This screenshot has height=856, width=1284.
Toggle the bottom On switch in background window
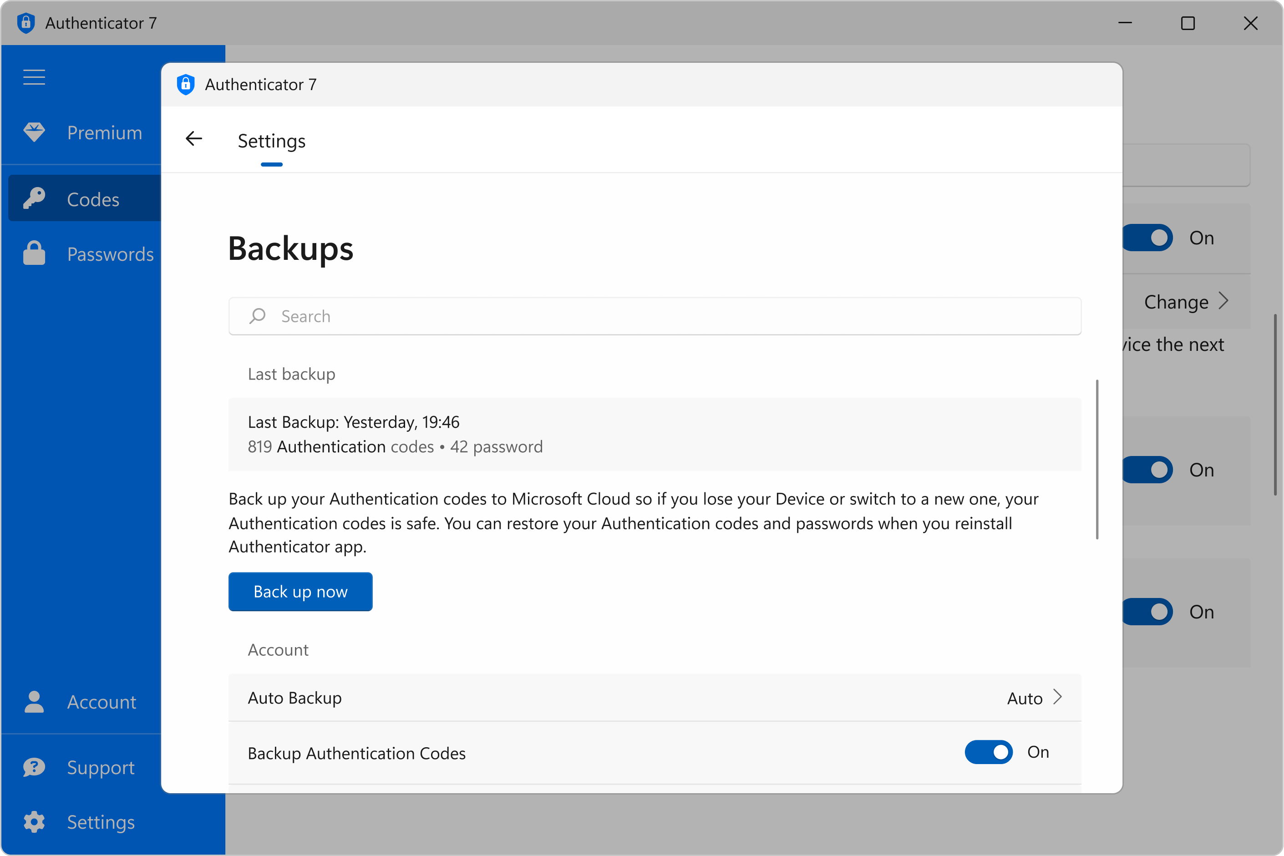click(1148, 612)
